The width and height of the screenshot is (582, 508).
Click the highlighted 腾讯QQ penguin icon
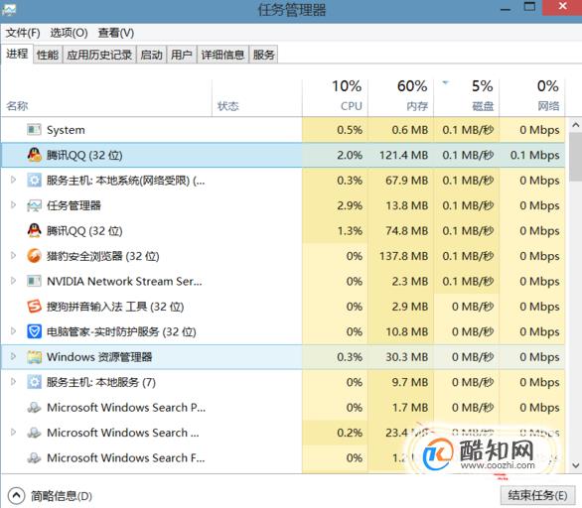pyautogui.click(x=34, y=155)
